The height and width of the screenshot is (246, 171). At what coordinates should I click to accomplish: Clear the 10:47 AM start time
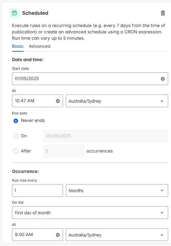tap(58, 101)
